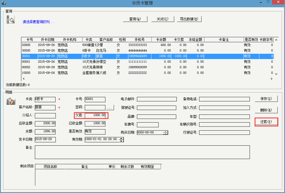Image resolution: width=285 pixels, height=193 pixels.
Task: Click the 备注 large text area
Action: [142, 152]
